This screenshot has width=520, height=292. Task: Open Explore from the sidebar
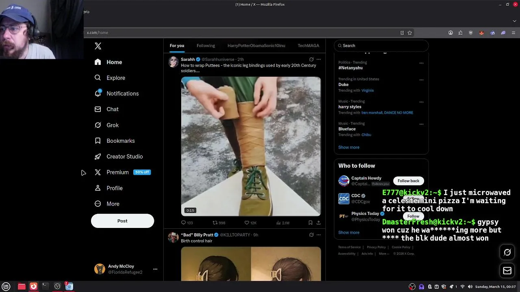(110, 78)
